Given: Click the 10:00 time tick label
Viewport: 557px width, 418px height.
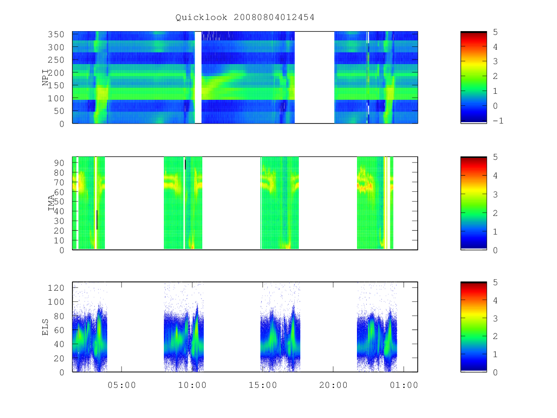Looking at the screenshot, I should coord(192,385).
